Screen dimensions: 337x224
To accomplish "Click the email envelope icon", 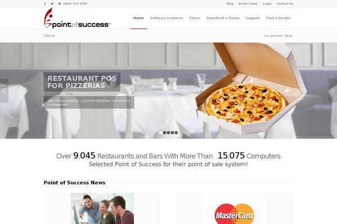I will coord(60,4).
